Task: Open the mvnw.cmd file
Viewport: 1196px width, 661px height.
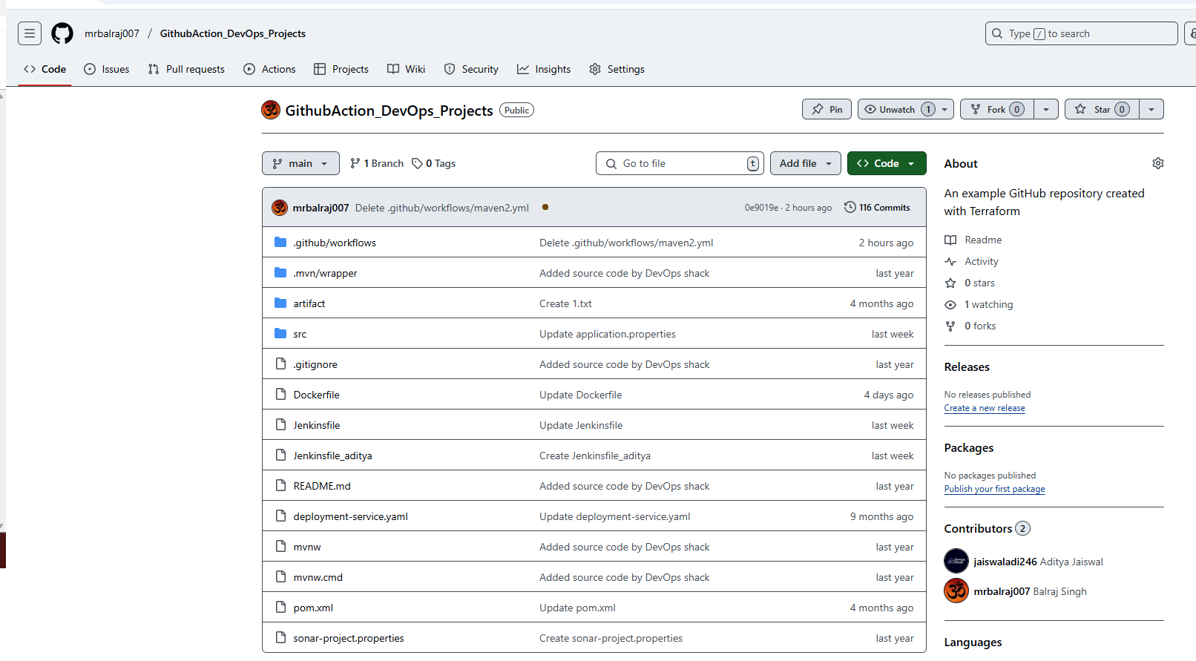Action: coord(318,577)
